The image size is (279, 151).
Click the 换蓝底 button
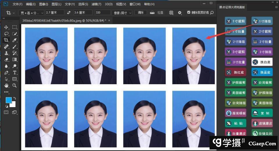coord(262,72)
